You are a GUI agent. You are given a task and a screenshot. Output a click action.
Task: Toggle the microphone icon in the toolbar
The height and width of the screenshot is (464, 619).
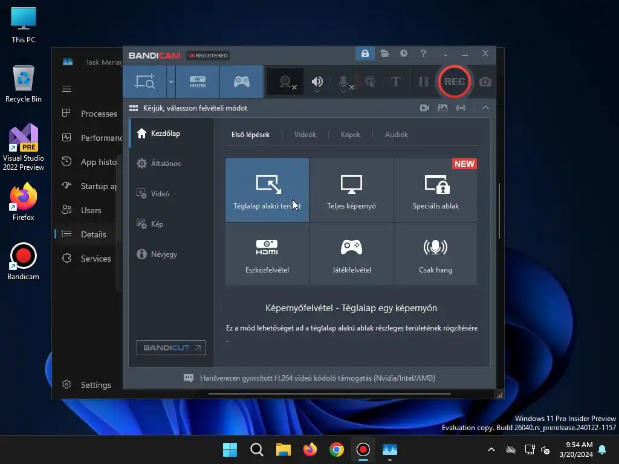[343, 82]
